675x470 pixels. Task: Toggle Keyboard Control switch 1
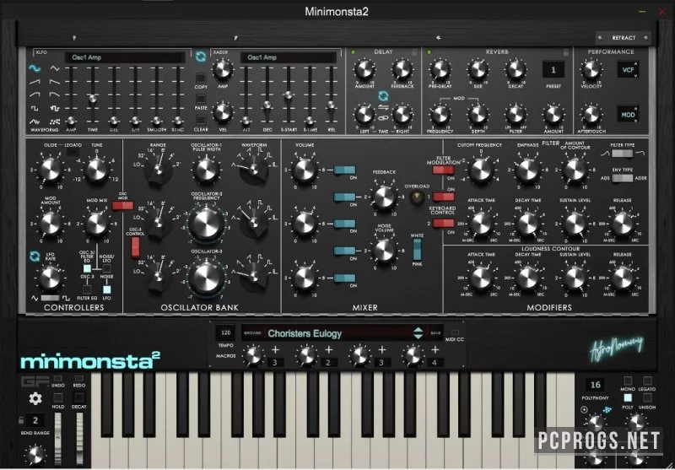[444, 197]
